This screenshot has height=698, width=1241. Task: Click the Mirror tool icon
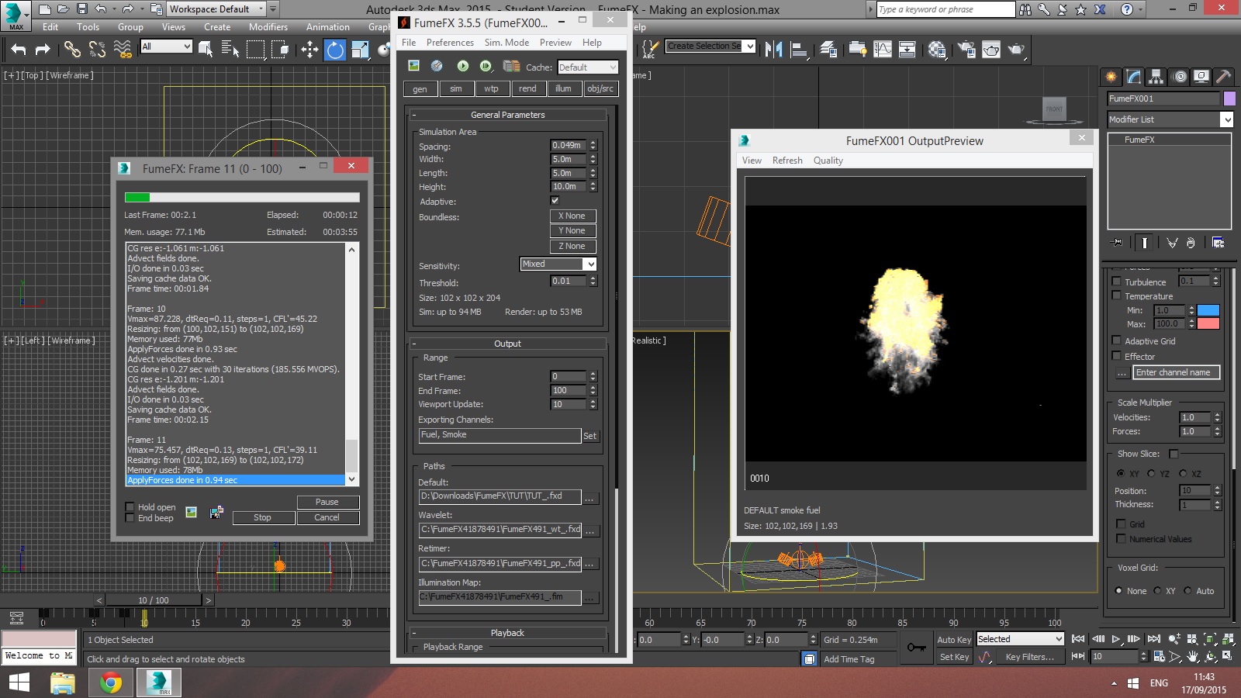[773, 50]
